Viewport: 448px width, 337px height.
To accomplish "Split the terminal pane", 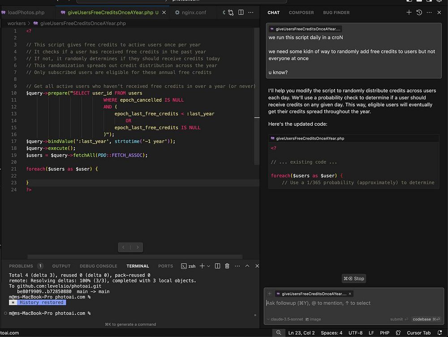I will coord(217,266).
